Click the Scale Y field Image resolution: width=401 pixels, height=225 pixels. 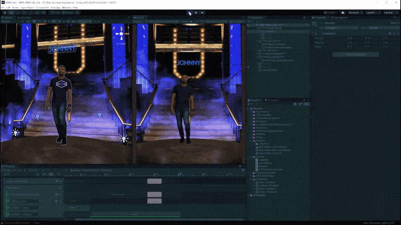pos(375,47)
